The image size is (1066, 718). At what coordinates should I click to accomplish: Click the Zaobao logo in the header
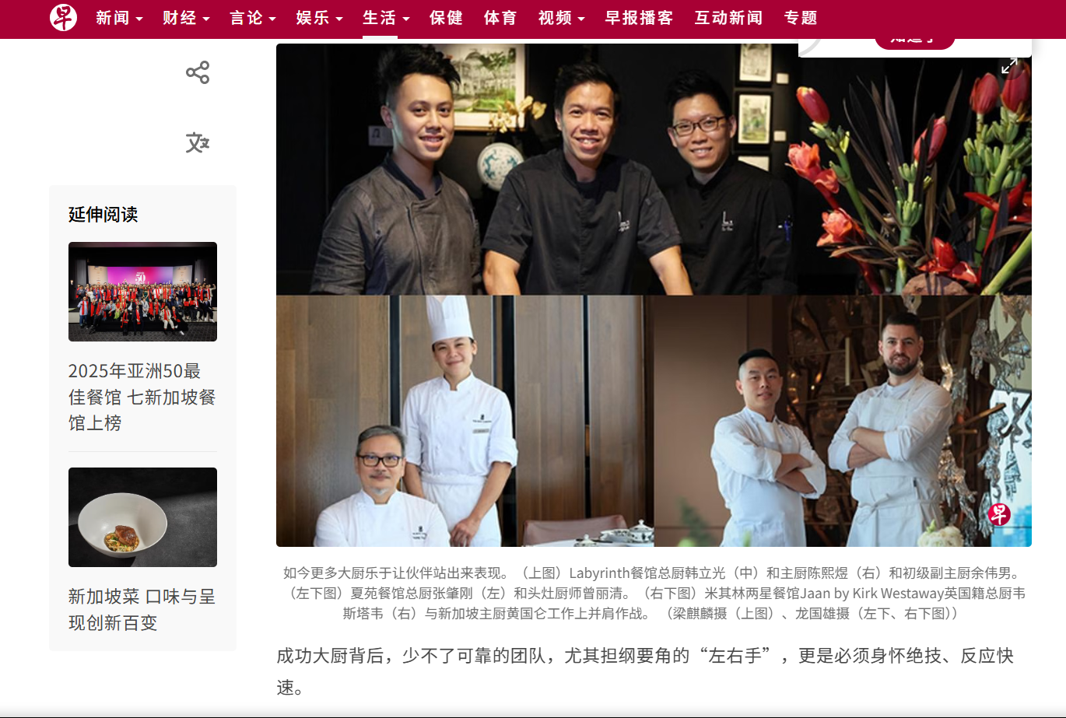point(64,17)
